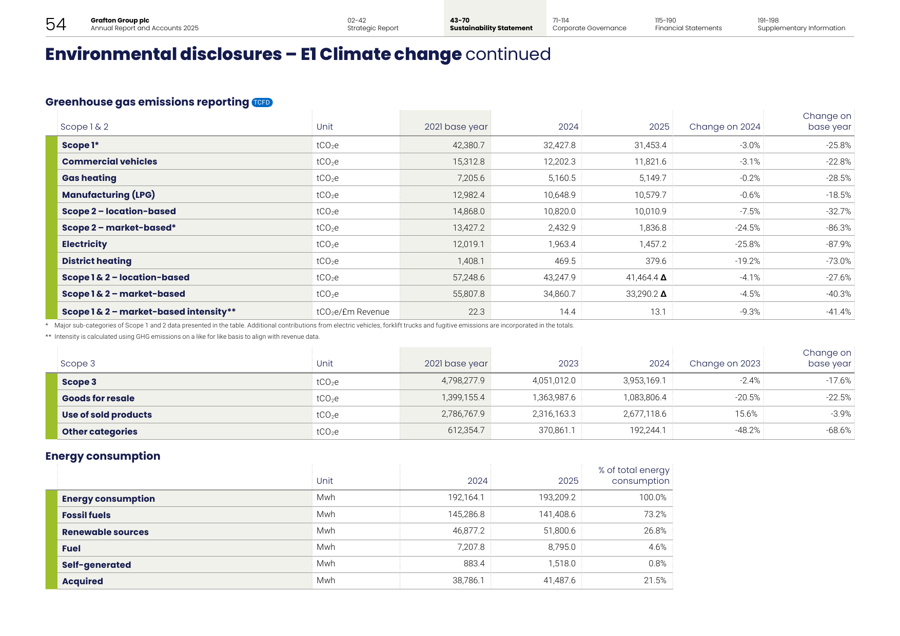Go to Corporate Governance section tab

coord(589,24)
